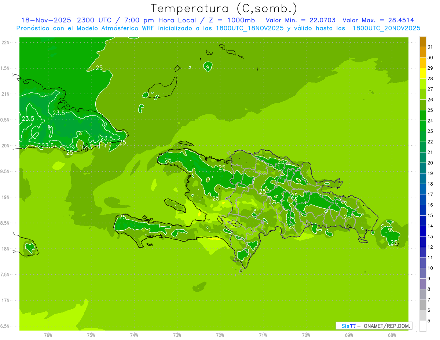Click the colorbar label "12"
The width and height of the screenshot is (440, 340).
(x=430, y=247)
